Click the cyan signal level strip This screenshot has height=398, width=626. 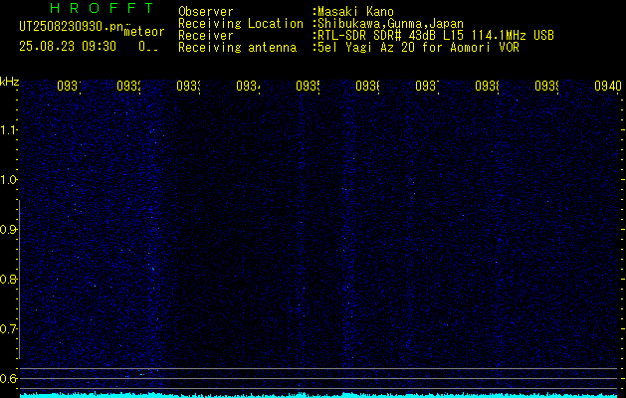(x=320, y=395)
